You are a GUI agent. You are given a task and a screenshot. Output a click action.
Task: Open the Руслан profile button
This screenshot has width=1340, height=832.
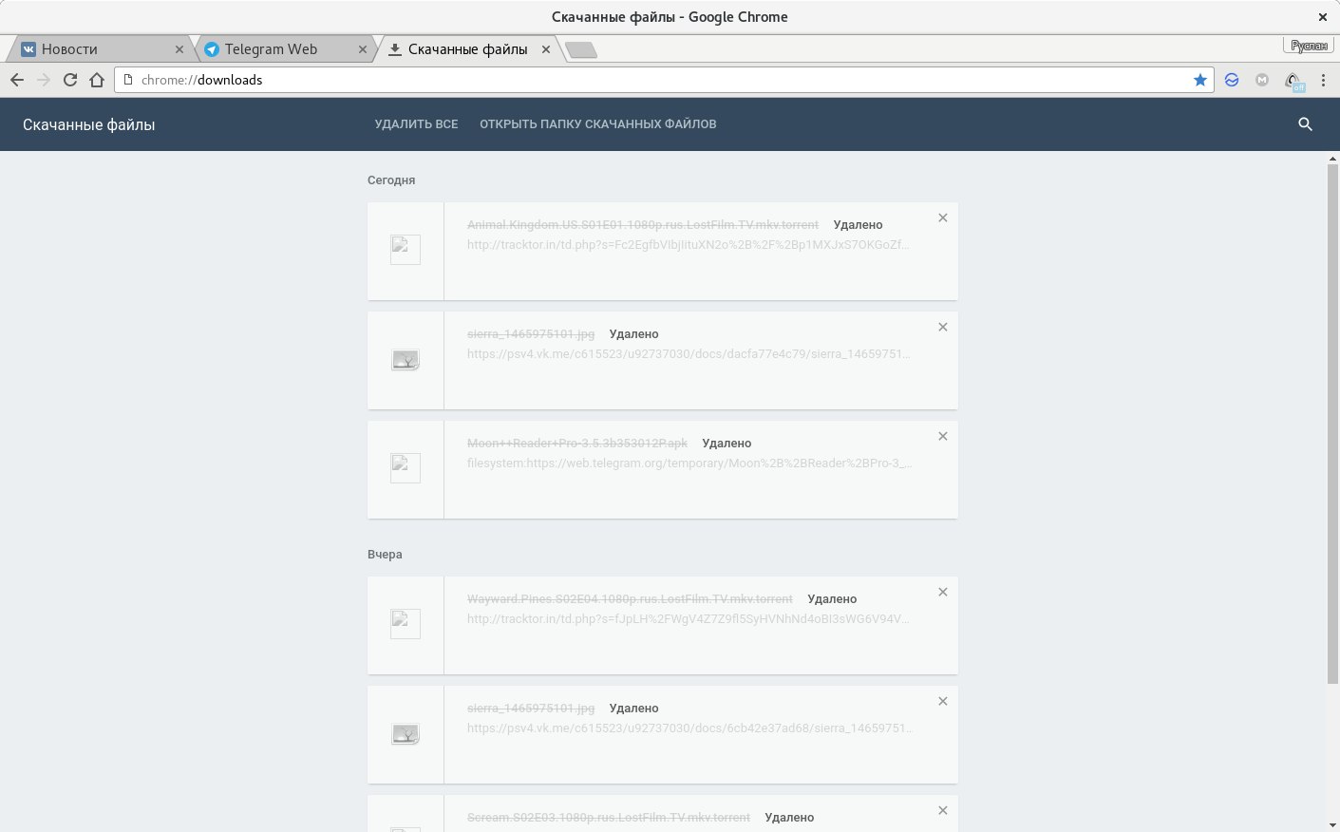coord(1309,46)
